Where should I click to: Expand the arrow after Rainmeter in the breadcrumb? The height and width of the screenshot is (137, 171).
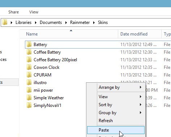click(94, 22)
